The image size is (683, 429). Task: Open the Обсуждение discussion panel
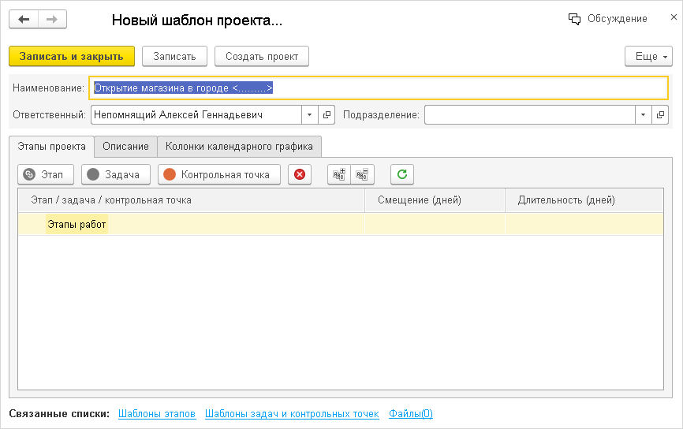(x=608, y=19)
